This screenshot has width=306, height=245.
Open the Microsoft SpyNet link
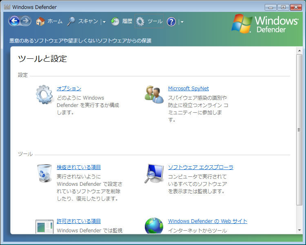(x=188, y=89)
